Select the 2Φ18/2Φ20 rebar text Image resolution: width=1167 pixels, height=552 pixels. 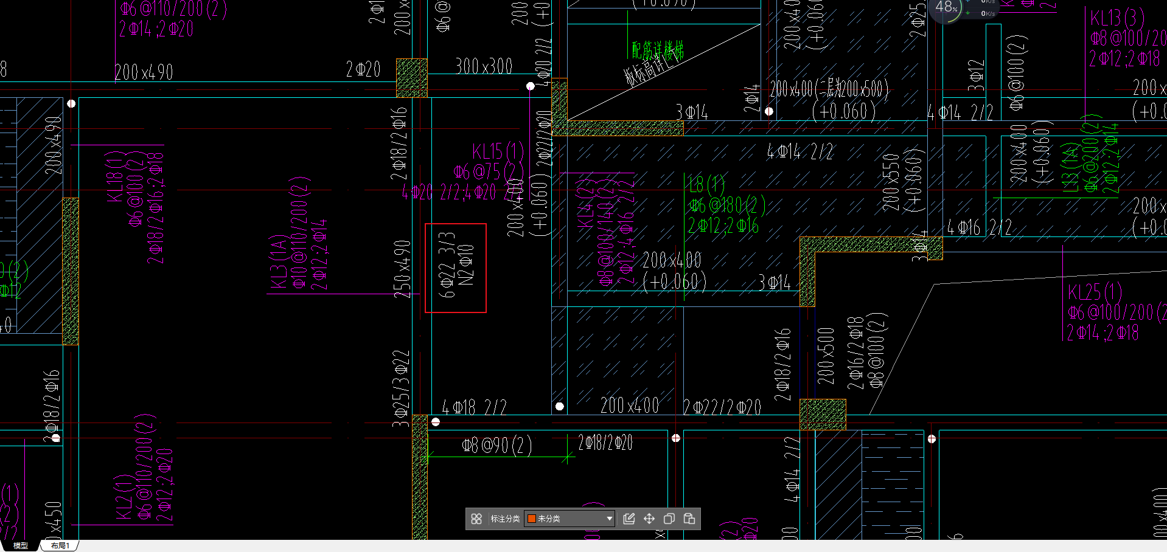pyautogui.click(x=605, y=443)
